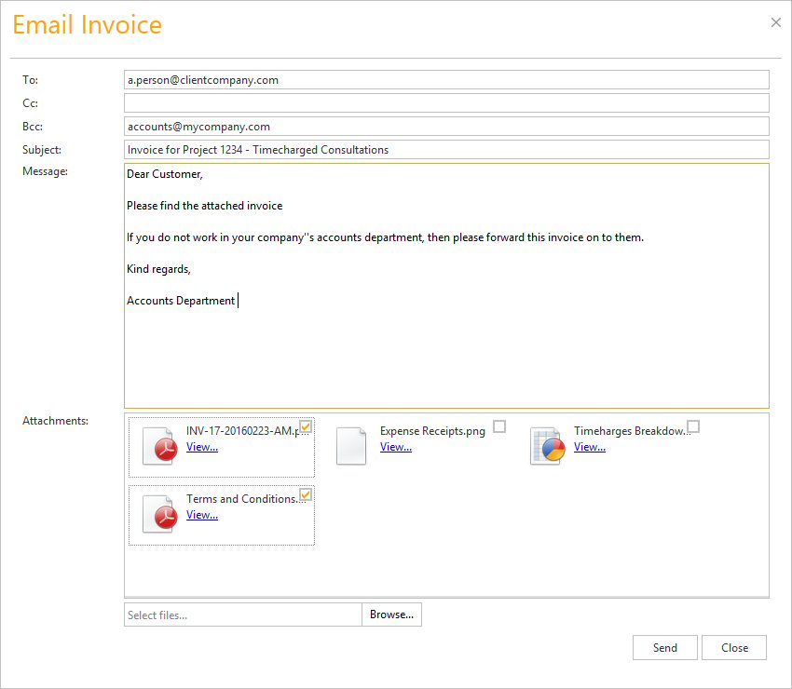The width and height of the screenshot is (792, 689).
Task: Focus the Subject field
Action: pos(446,149)
